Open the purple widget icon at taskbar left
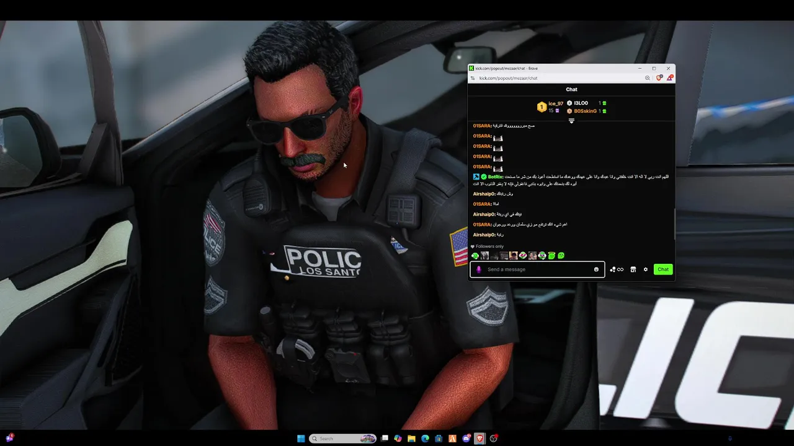 (10, 438)
